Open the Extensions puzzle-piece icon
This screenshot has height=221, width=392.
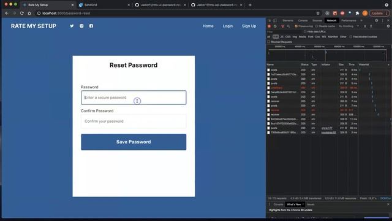[x=357, y=14]
